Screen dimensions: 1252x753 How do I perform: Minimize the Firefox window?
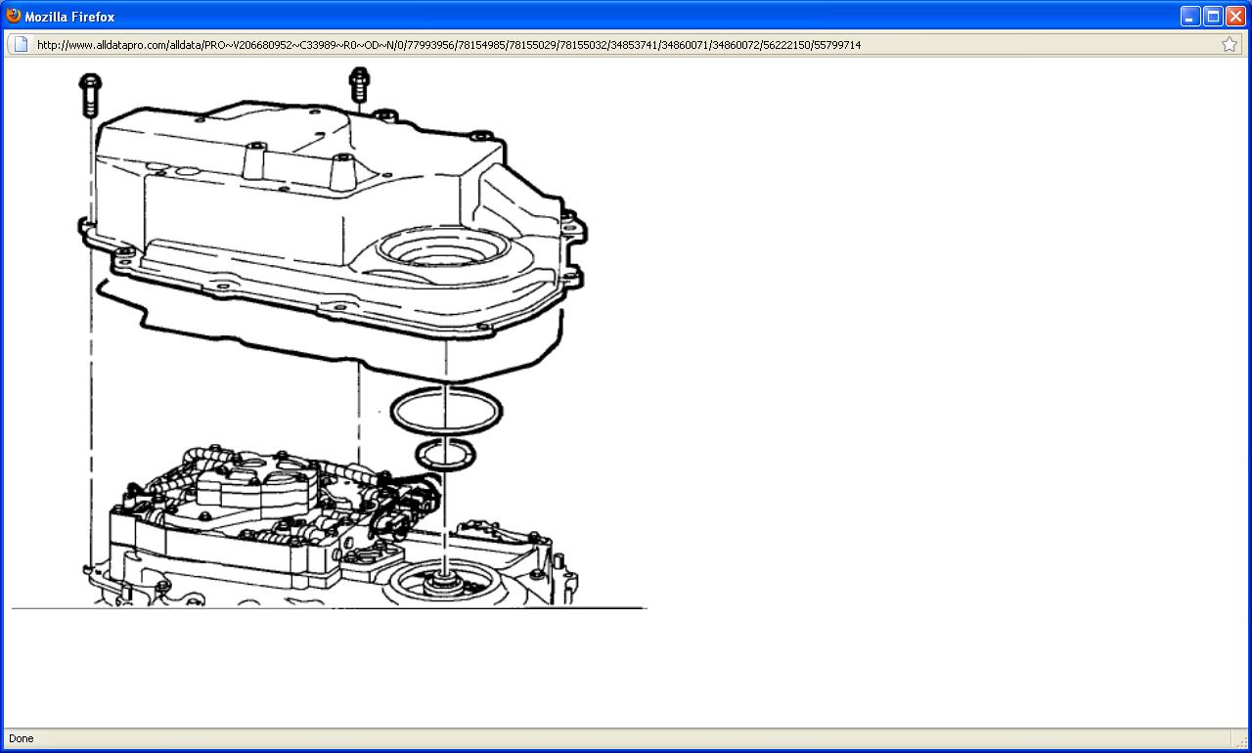[x=1189, y=17]
